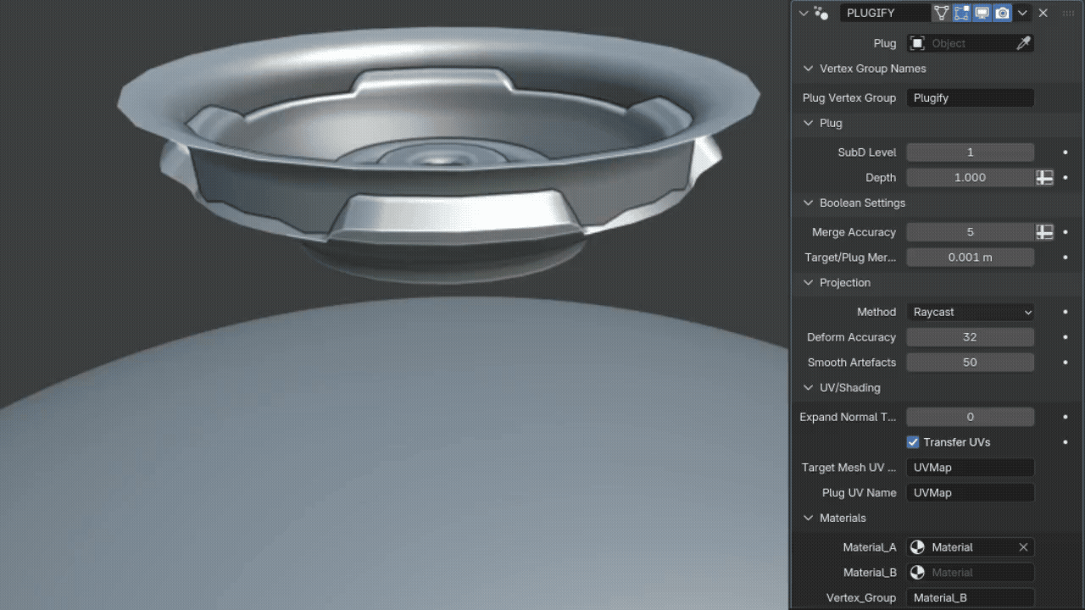The height and width of the screenshot is (610, 1085).
Task: Open the Method Raycast dropdown
Action: point(970,312)
